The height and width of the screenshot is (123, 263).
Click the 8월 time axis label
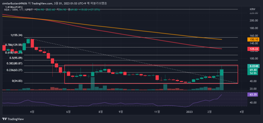point(101,112)
